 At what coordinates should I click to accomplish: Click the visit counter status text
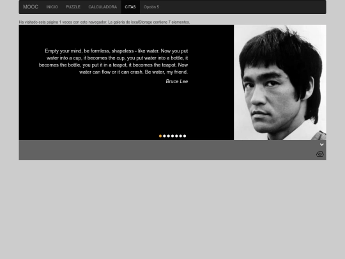pos(104,22)
